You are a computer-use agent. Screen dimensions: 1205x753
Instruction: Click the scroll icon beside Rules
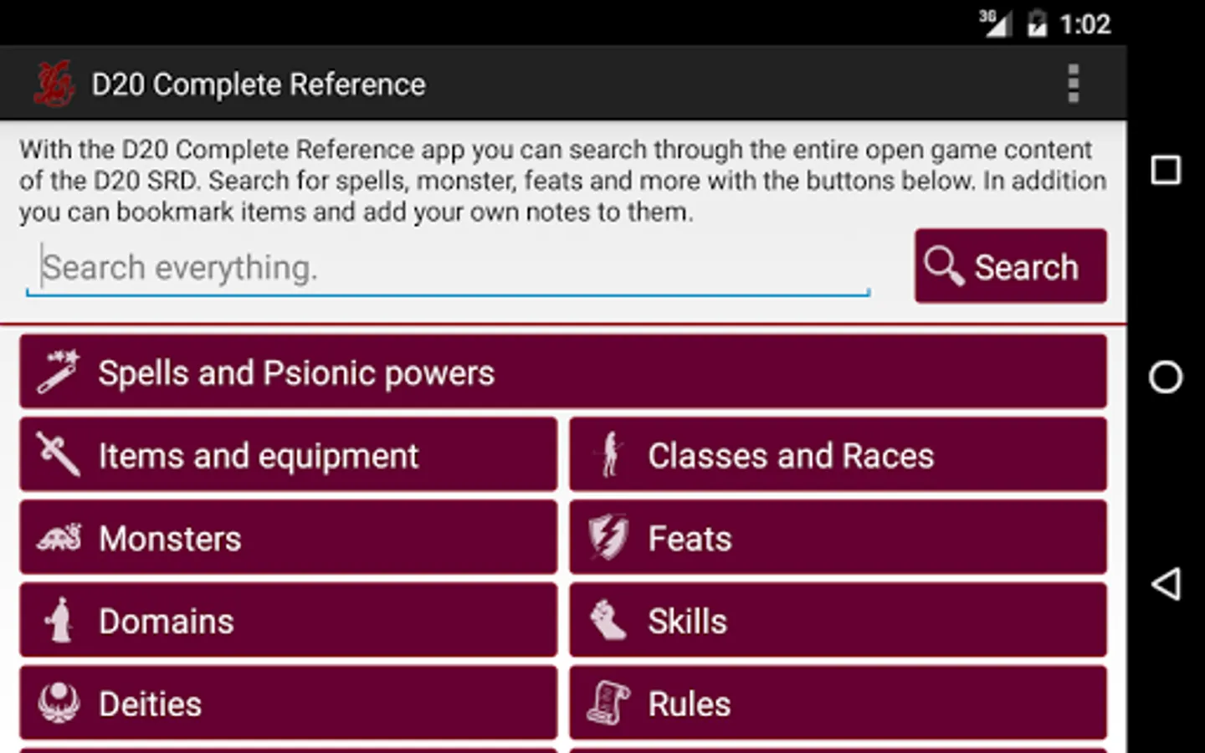pyautogui.click(x=608, y=703)
